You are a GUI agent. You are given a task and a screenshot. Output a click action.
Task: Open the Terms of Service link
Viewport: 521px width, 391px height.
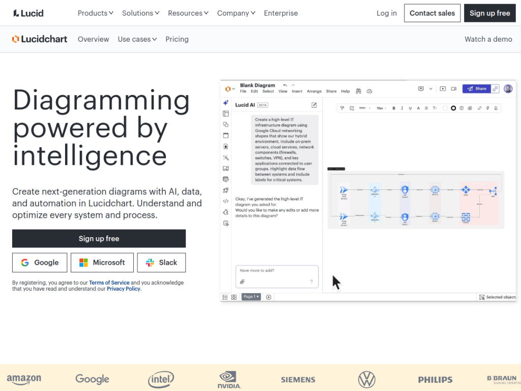(x=109, y=283)
